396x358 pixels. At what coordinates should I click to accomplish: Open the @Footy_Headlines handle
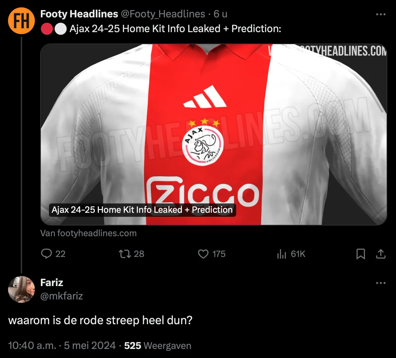(x=163, y=14)
